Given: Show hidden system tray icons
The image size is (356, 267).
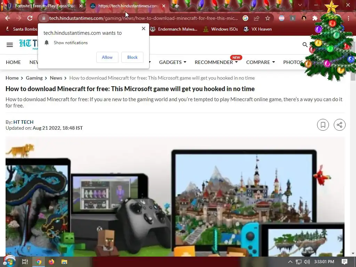Looking at the screenshot, I should tap(290, 262).
